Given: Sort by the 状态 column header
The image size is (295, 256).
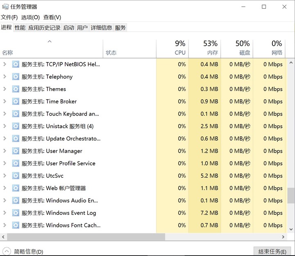Looking at the screenshot, I should coord(129,49).
